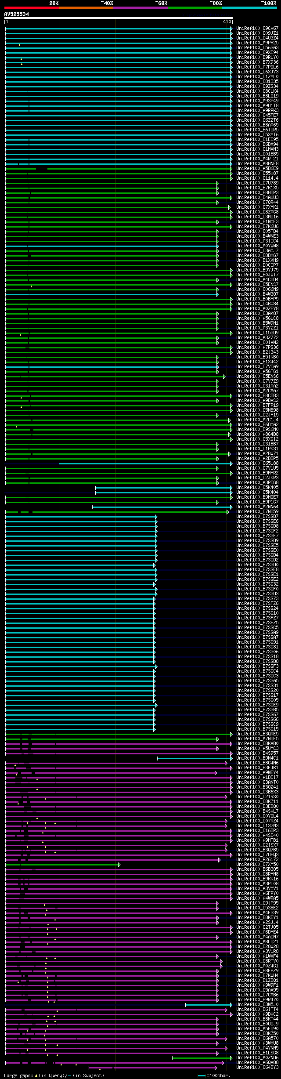Select the label UniRef100_A4RT21
The height and width of the screenshot is (1079, 281).
[x=257, y=159]
